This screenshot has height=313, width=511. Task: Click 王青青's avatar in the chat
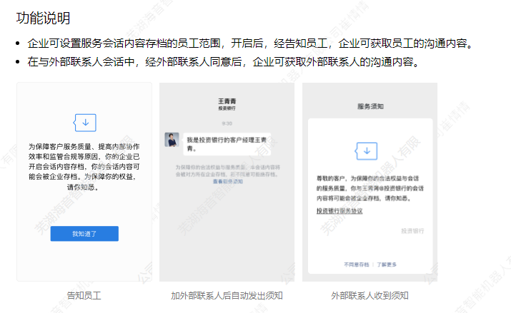pos(172,140)
